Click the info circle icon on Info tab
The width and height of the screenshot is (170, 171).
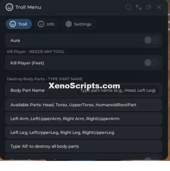tap(41, 24)
